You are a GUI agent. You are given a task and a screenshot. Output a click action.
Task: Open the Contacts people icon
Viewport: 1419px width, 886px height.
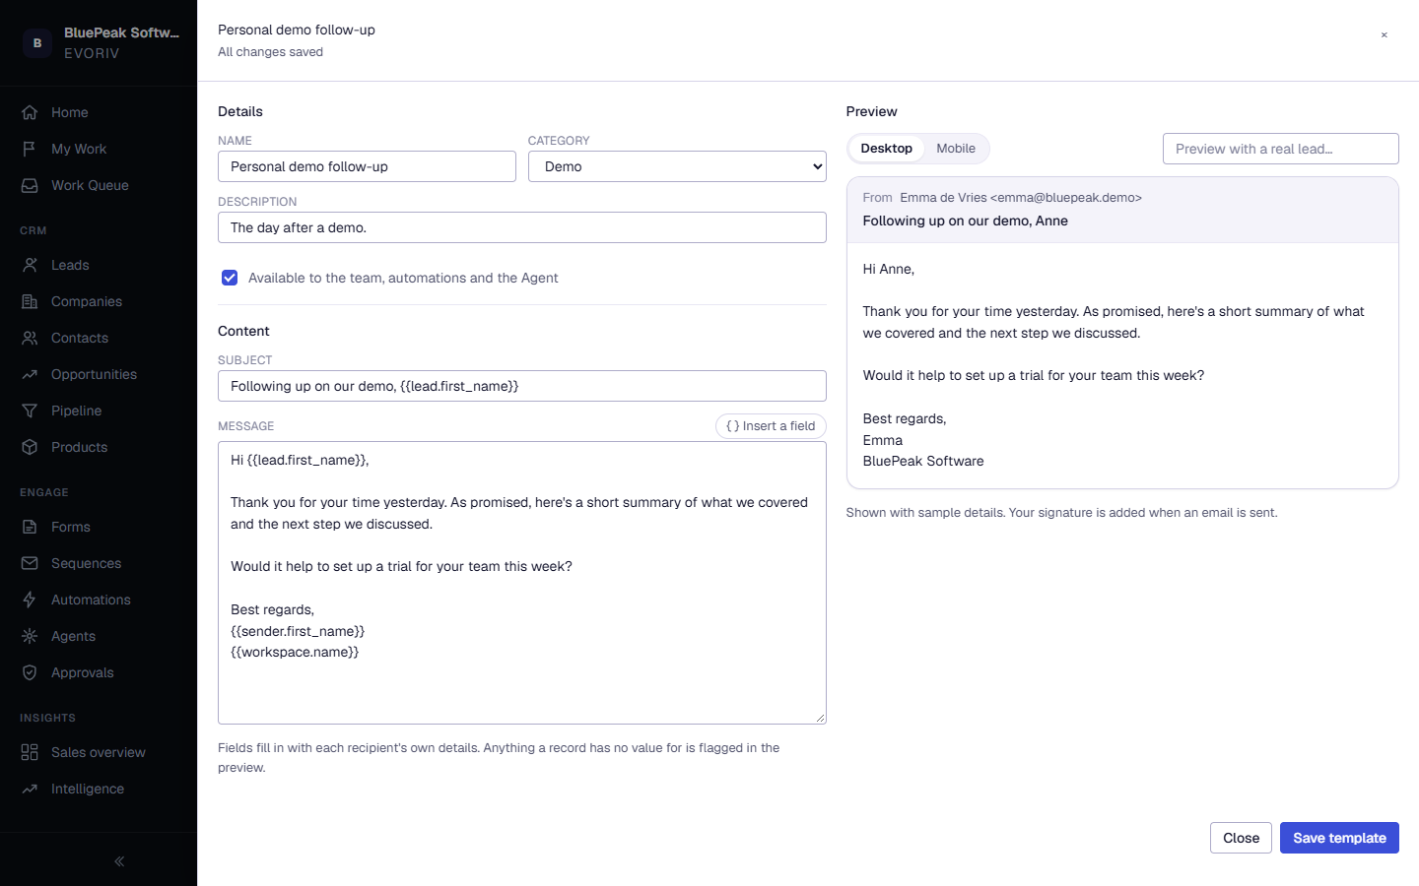(30, 338)
